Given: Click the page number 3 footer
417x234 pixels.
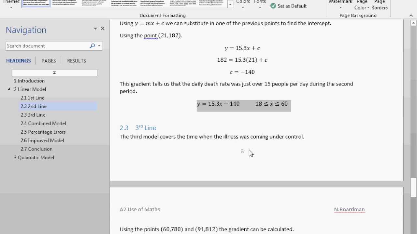Looking at the screenshot, I should click(x=242, y=151).
